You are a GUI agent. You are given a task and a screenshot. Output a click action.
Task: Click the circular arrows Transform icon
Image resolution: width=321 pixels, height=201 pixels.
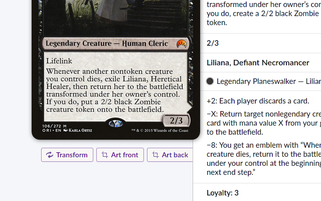[50, 155]
